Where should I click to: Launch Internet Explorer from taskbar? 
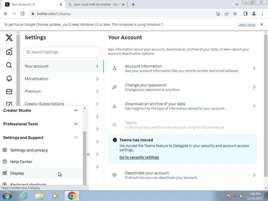(x=23, y=196)
